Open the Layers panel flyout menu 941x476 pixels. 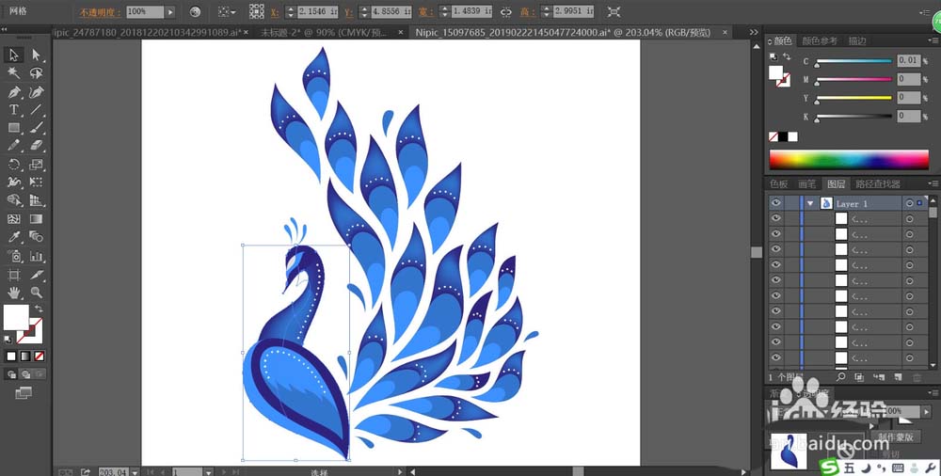pos(933,183)
